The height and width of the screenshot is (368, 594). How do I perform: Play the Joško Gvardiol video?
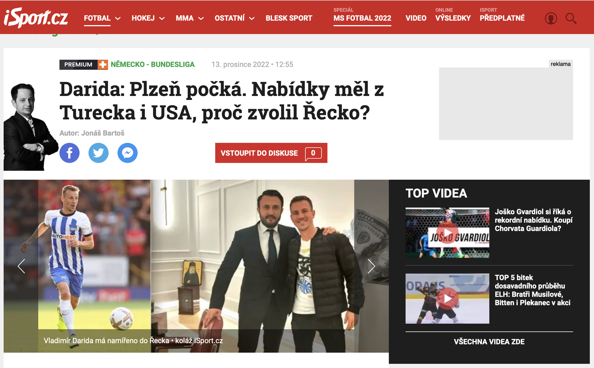coord(447,233)
